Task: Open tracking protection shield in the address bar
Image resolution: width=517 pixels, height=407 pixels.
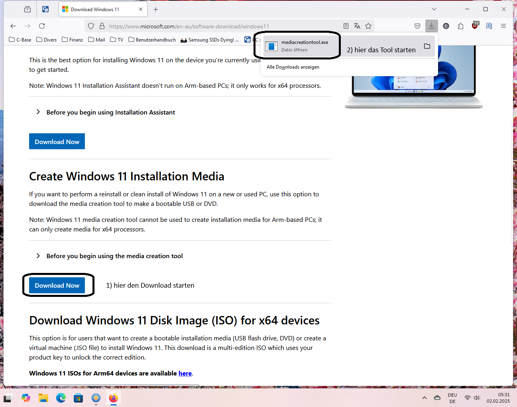Action: [x=91, y=26]
